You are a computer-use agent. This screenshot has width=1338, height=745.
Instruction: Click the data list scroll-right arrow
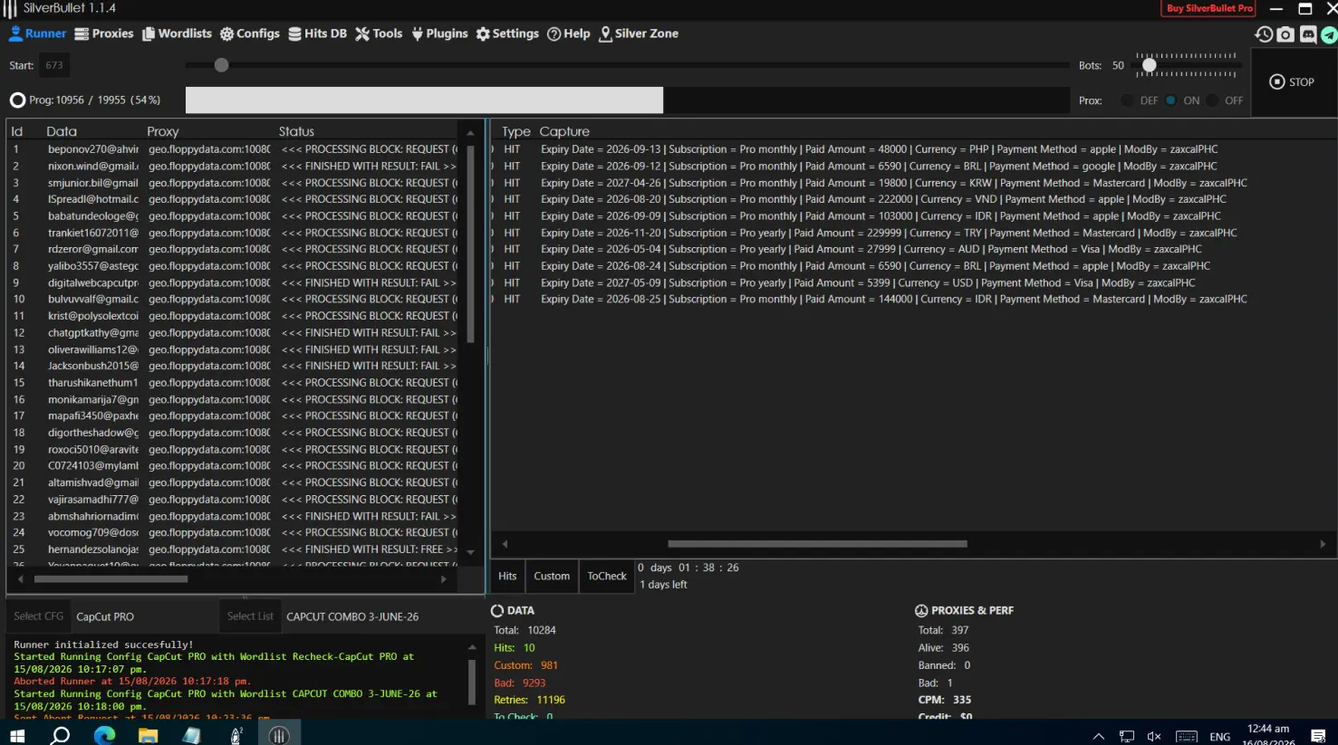pos(443,579)
